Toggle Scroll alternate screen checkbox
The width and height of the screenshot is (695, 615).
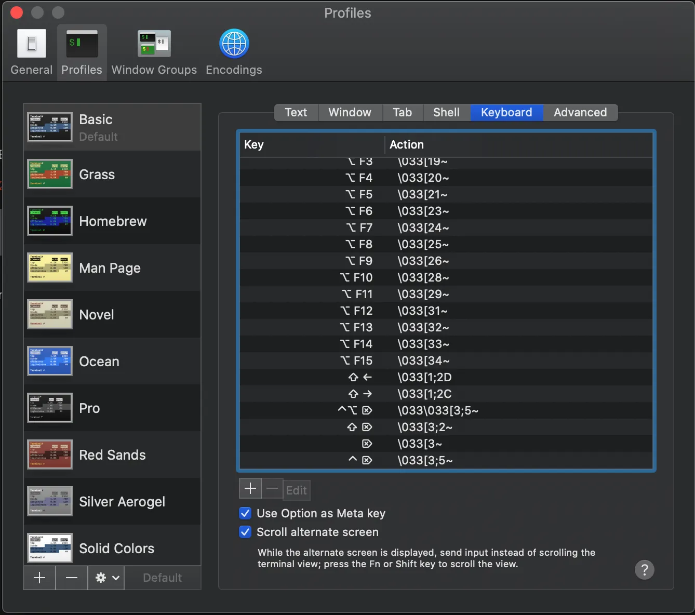tap(245, 532)
